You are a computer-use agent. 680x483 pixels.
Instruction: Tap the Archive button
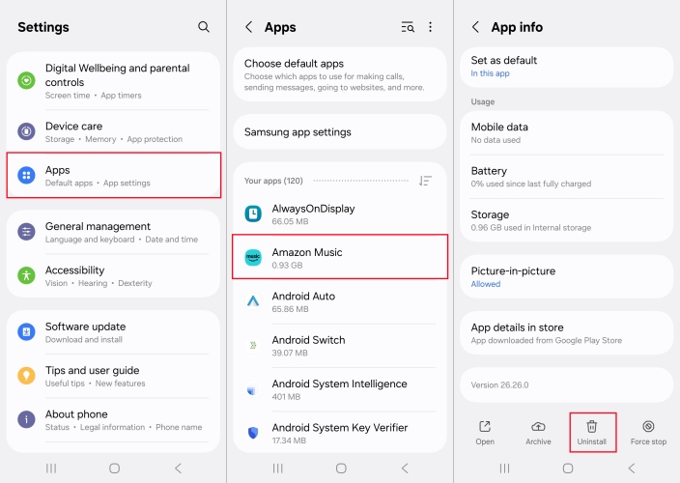(x=538, y=433)
